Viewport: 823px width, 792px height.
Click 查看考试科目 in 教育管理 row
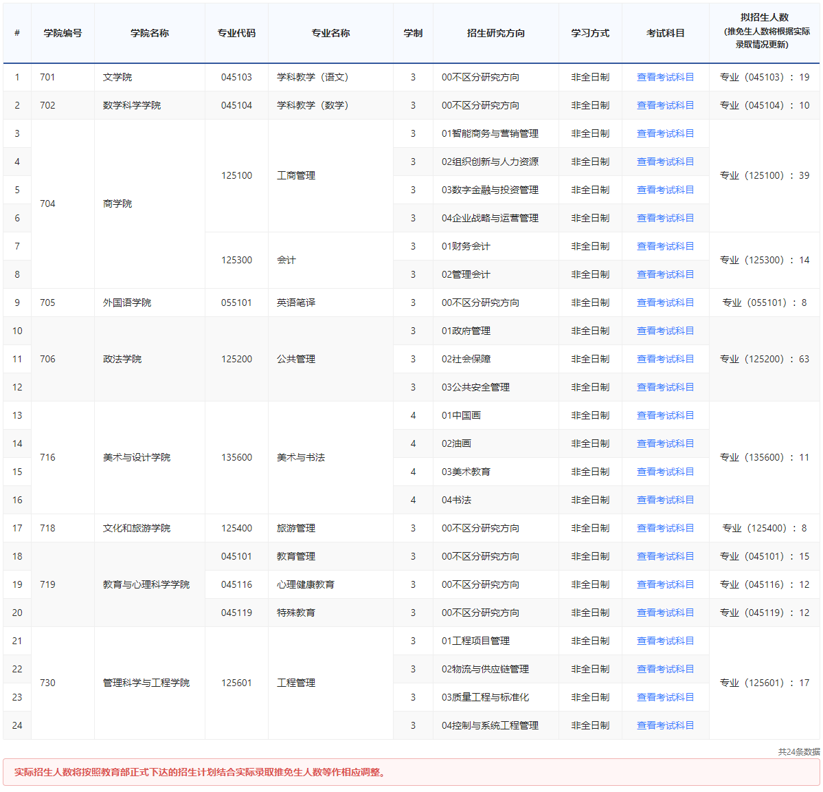tap(665, 556)
